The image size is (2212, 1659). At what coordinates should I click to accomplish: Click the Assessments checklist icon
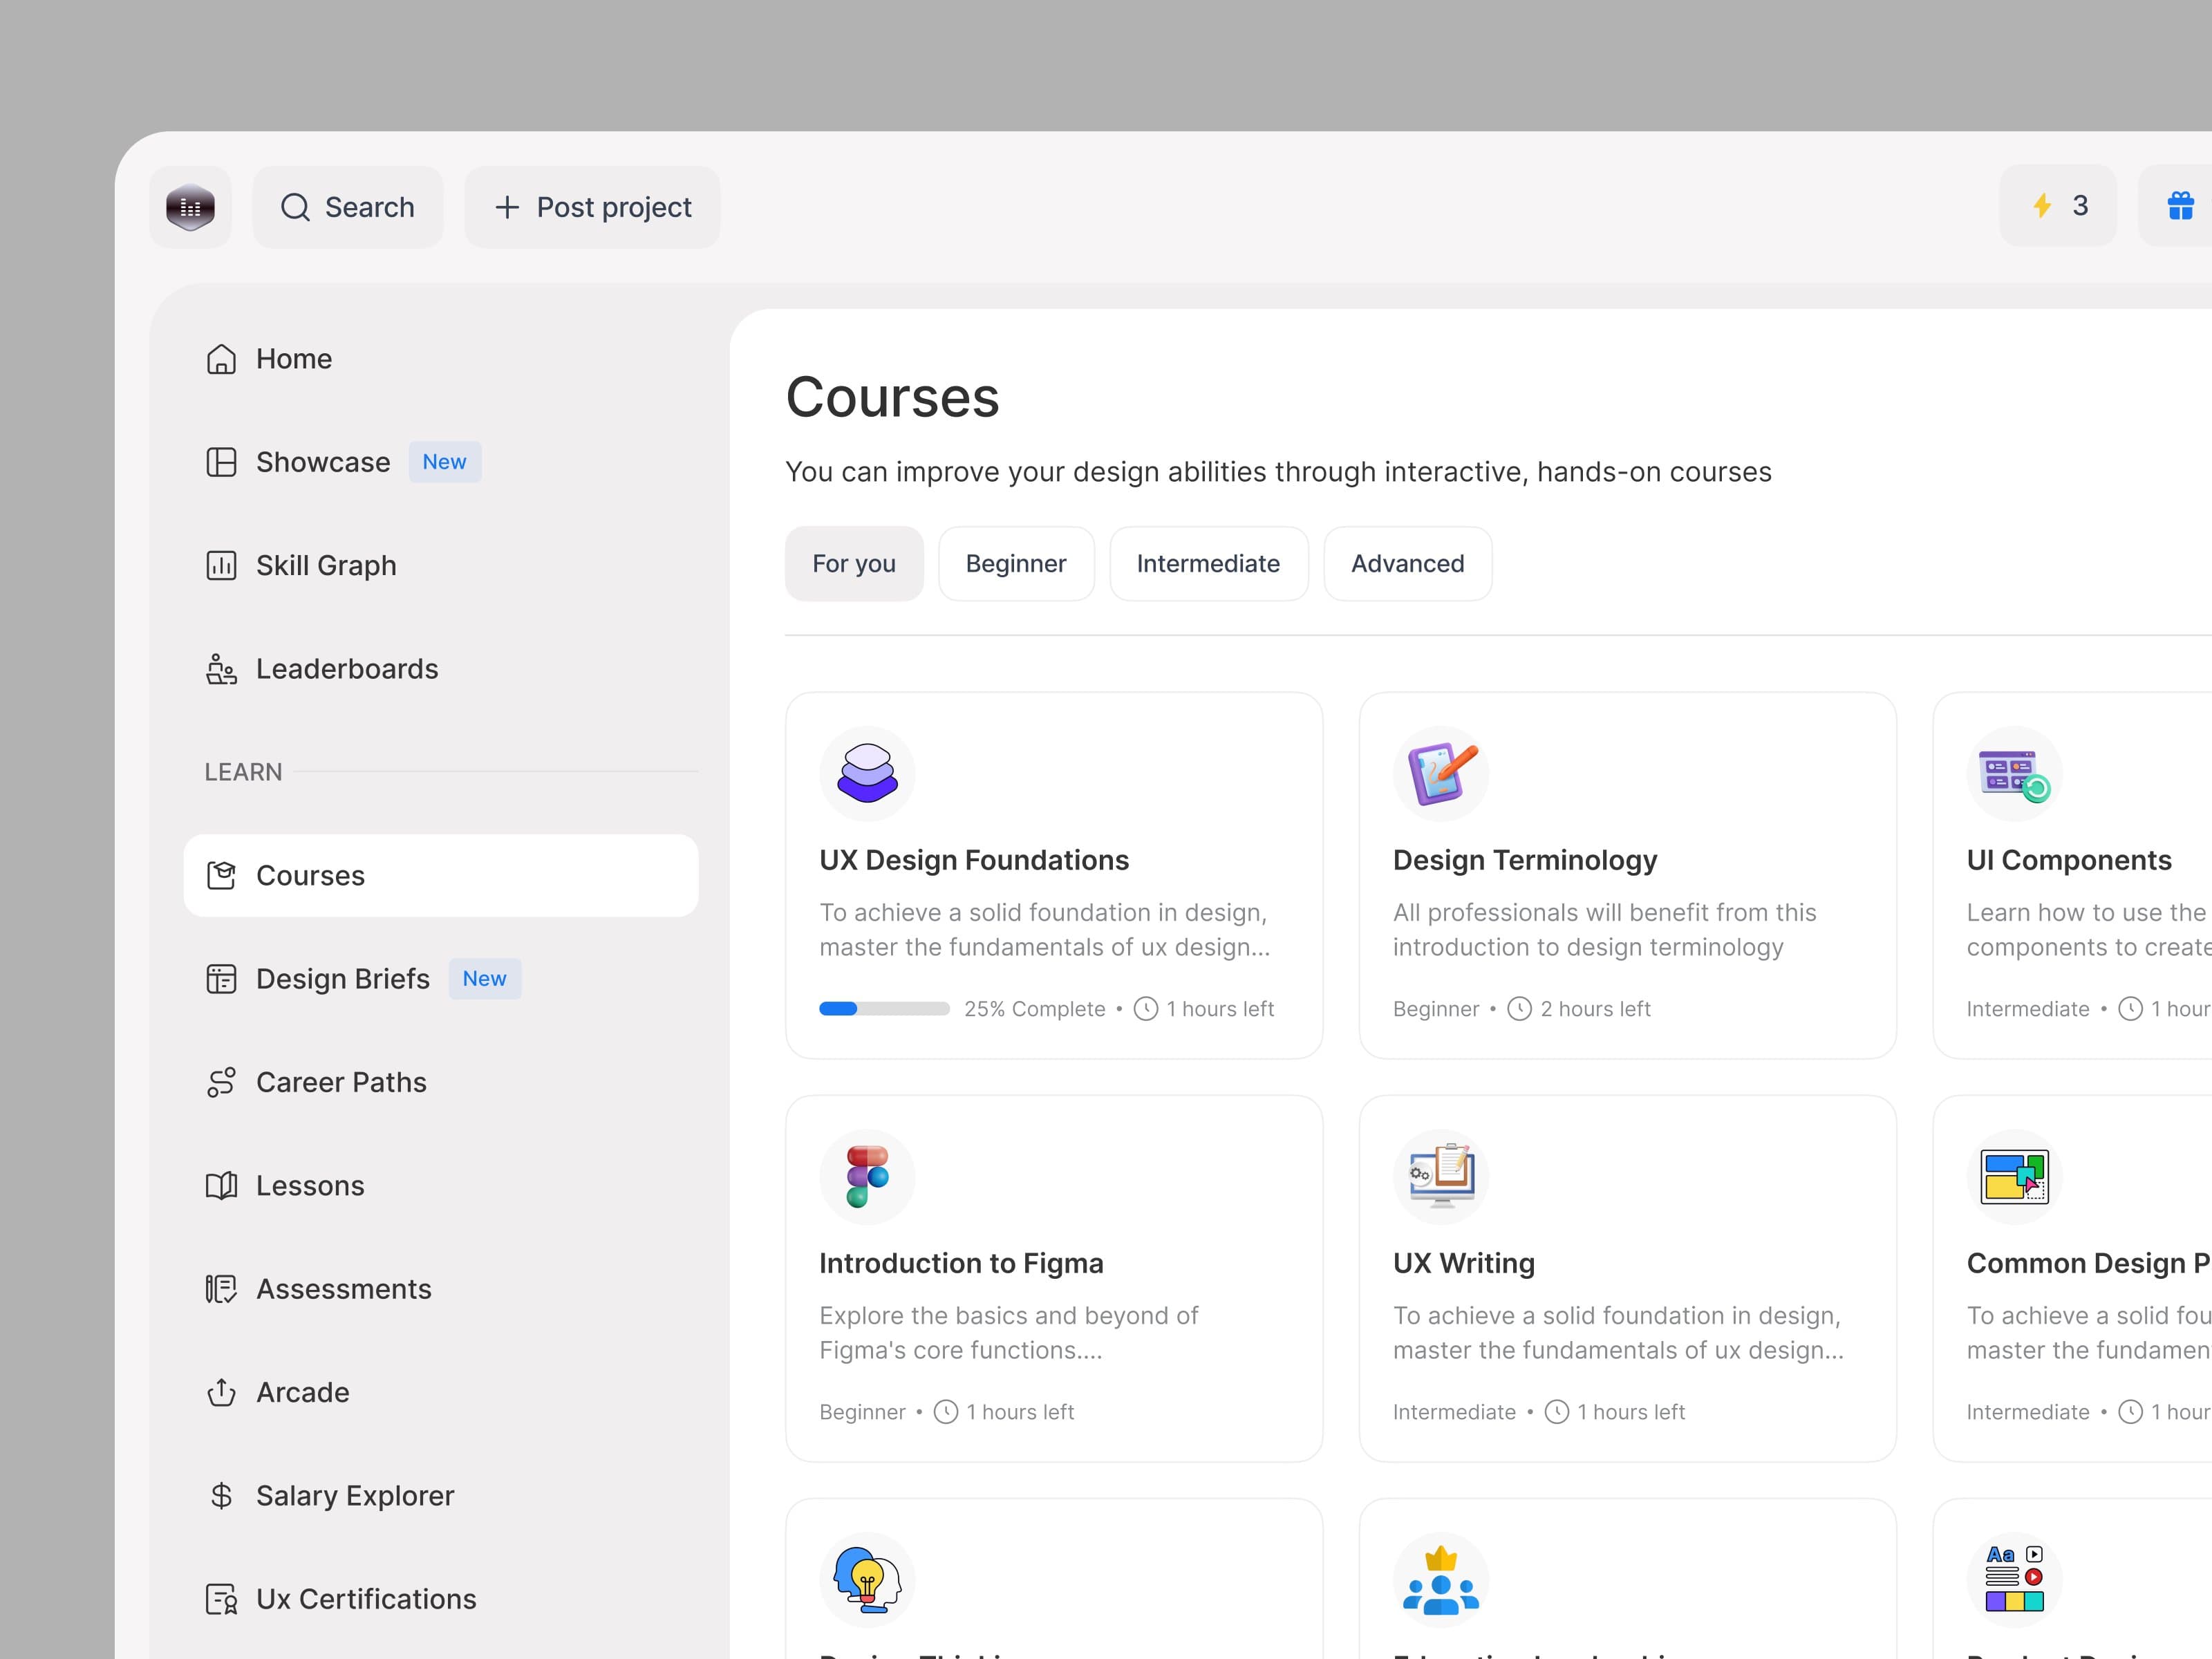[x=221, y=1289]
